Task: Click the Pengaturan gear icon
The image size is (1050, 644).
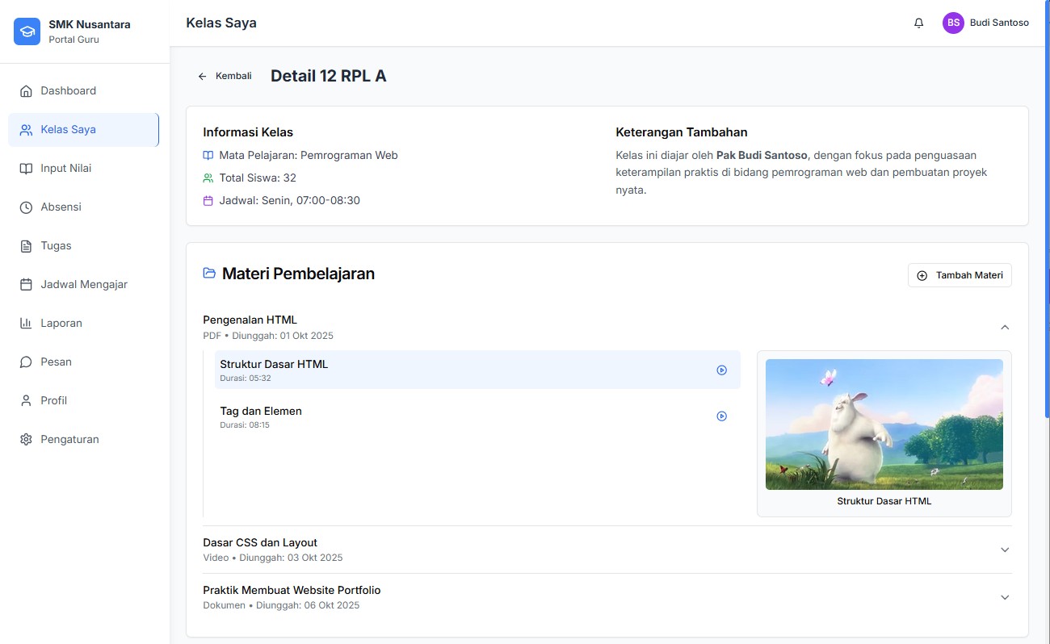Action: [26, 440]
